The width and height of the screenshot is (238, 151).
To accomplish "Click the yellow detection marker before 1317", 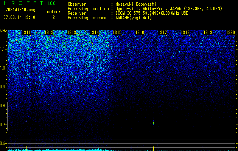I will pyautogui.click(x=153, y=148).
